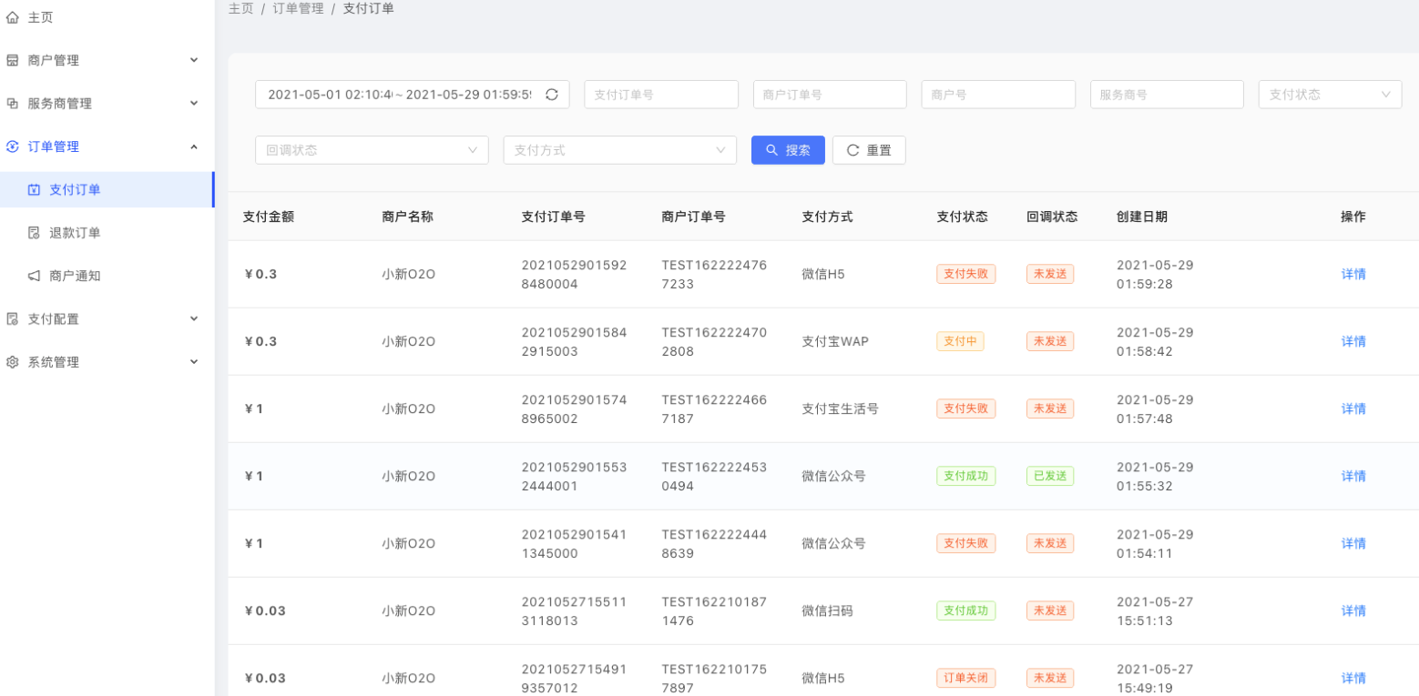Image resolution: width=1419 pixels, height=696 pixels.
Task: Select 退款订单 in the sidebar
Action: [107, 233]
